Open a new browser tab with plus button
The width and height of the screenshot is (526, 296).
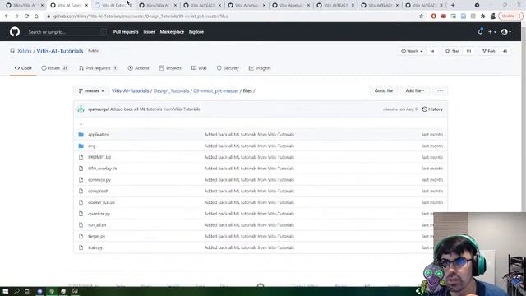click(453, 5)
